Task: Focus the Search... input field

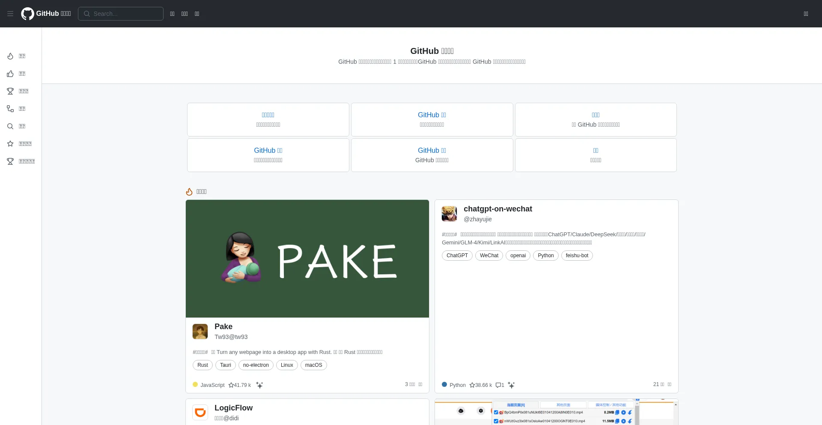Action: (x=121, y=14)
